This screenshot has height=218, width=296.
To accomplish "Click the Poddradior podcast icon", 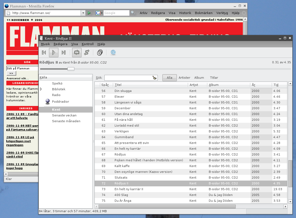I will pos(48,102).
